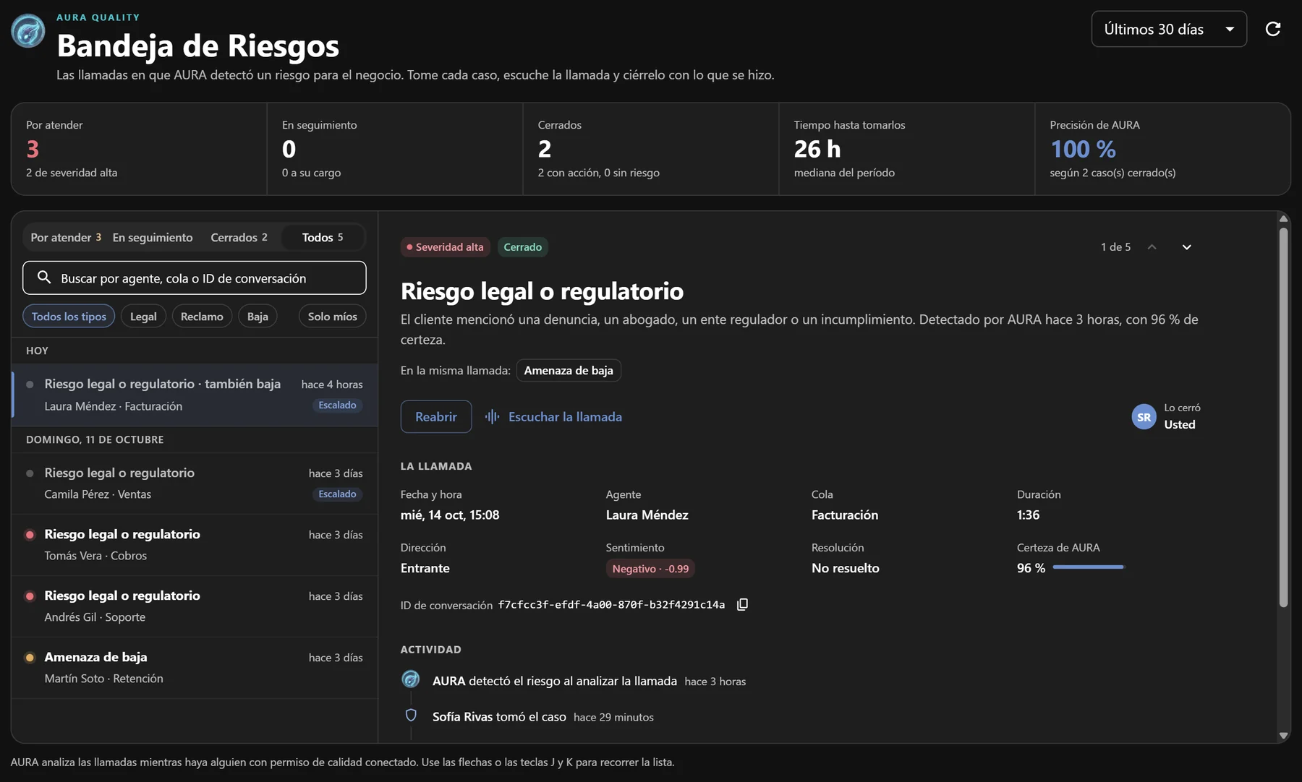Toggle Todos los tipos filter chip
The height and width of the screenshot is (782, 1302).
pos(69,317)
